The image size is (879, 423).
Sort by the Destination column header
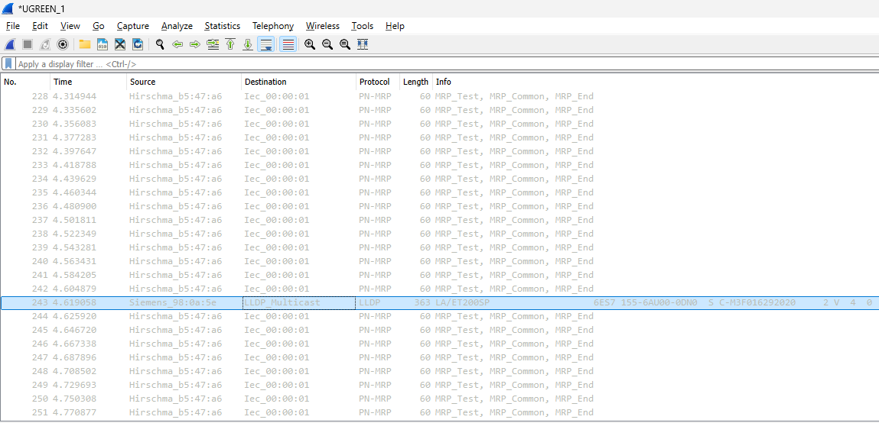pyautogui.click(x=299, y=82)
